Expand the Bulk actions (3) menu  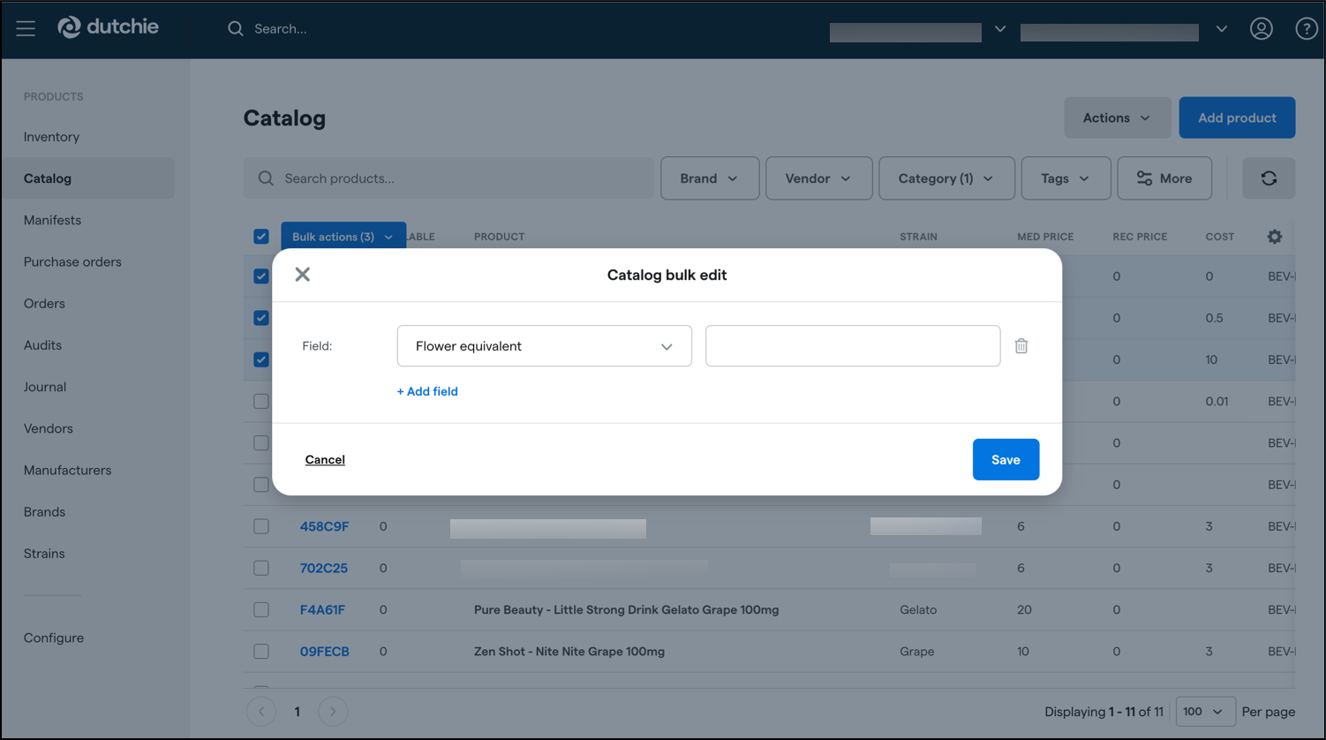click(343, 237)
